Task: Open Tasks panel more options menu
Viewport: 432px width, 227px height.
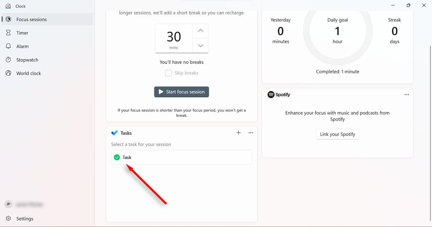Action: click(x=251, y=133)
